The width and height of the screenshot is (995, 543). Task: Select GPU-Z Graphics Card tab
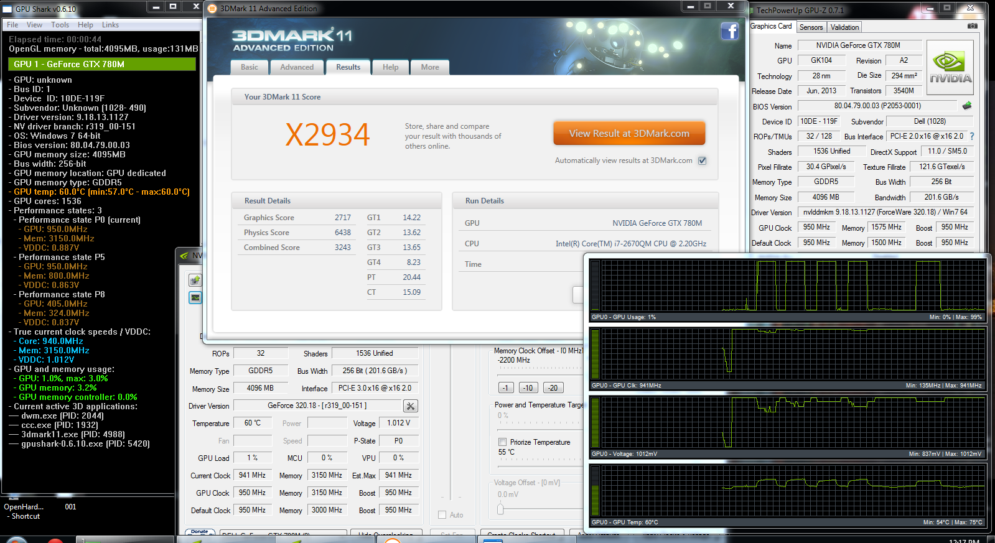pos(771,26)
